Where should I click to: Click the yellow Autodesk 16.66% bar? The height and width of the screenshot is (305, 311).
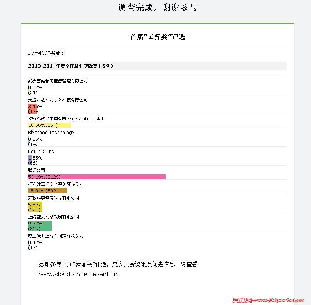click(x=50, y=125)
